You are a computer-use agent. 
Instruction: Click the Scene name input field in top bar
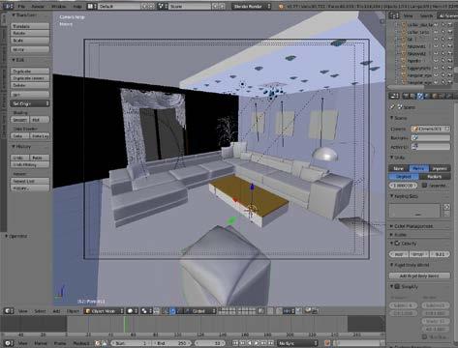(190, 6)
